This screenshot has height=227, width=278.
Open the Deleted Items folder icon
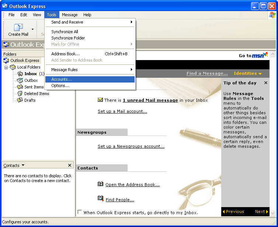pos(20,94)
